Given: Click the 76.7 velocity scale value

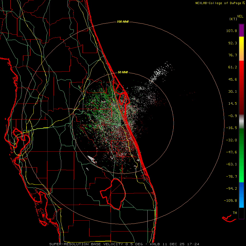Looking at the screenshot, I should 233,55.
